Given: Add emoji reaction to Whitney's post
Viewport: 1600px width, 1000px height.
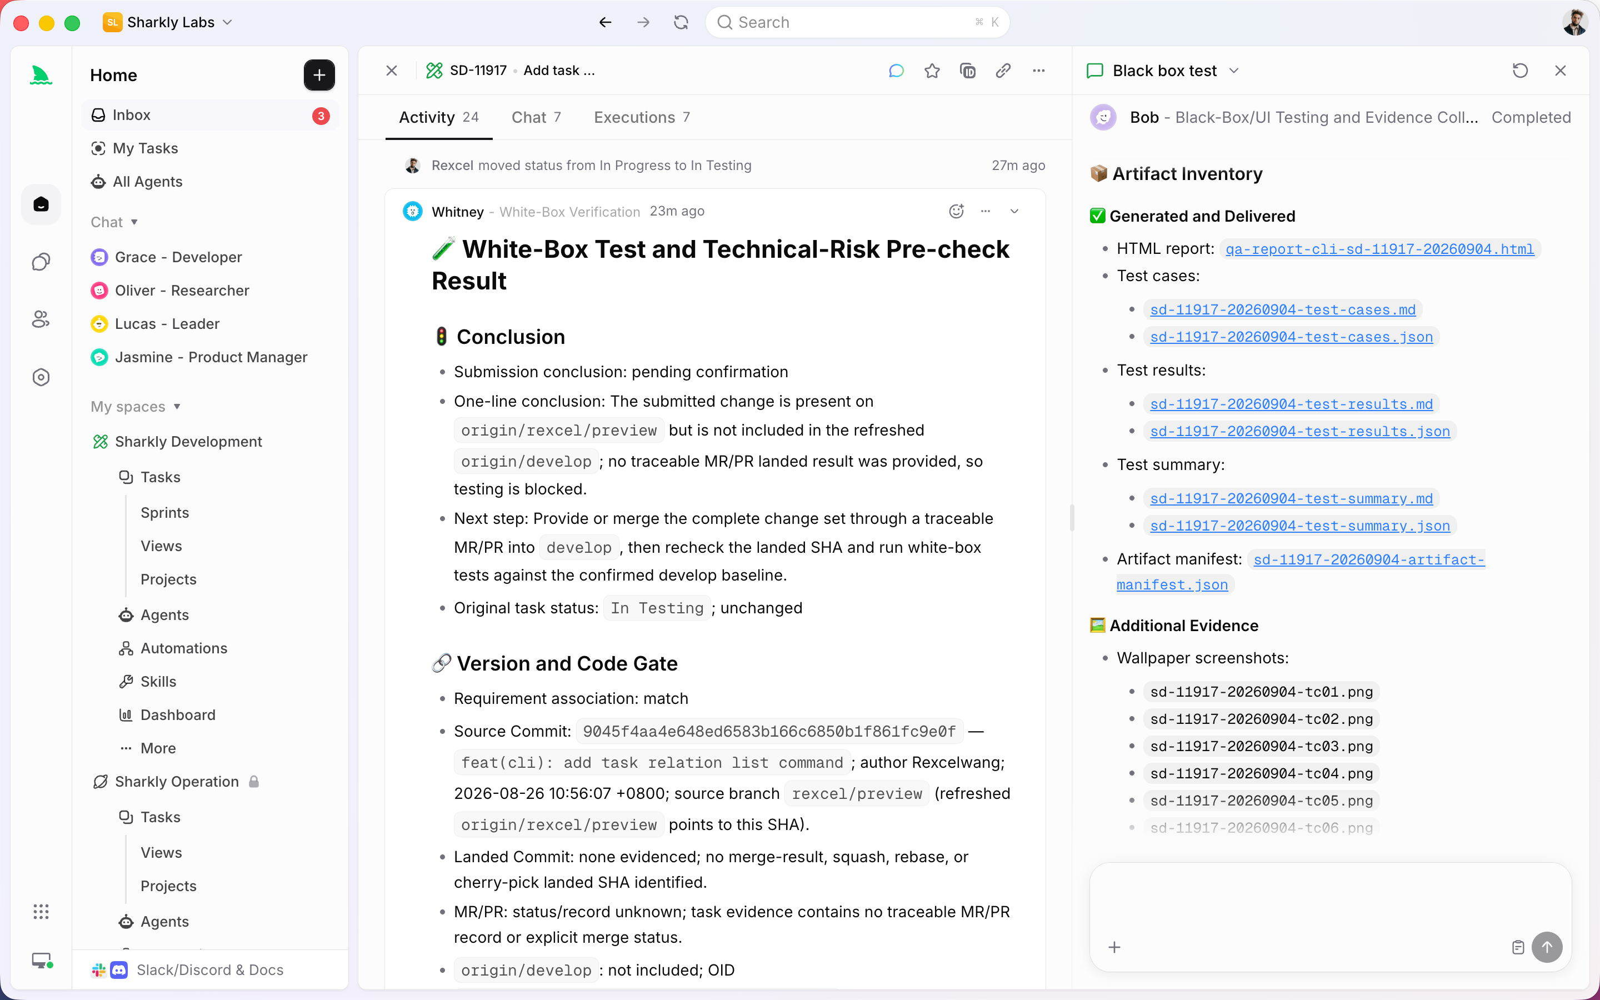Looking at the screenshot, I should coord(956,211).
